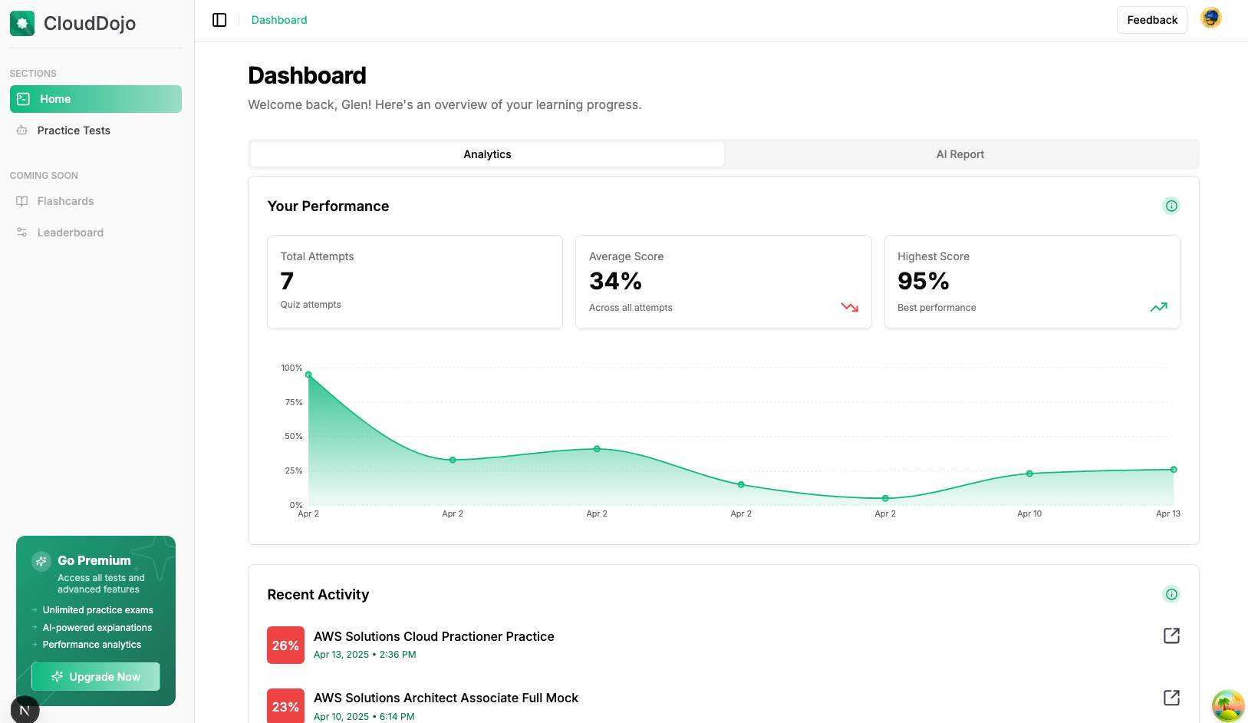1248x723 pixels.
Task: Open AWS Solutions Architect Full Mock external link icon
Action: (x=1171, y=698)
